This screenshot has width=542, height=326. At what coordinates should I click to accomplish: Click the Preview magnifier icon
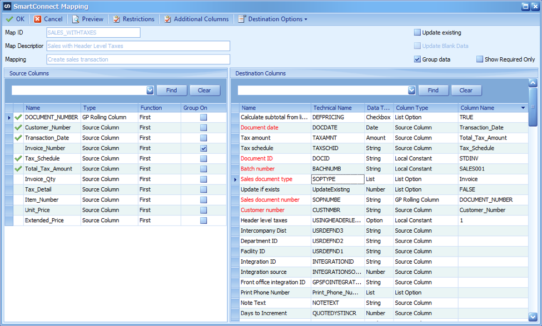(76, 19)
